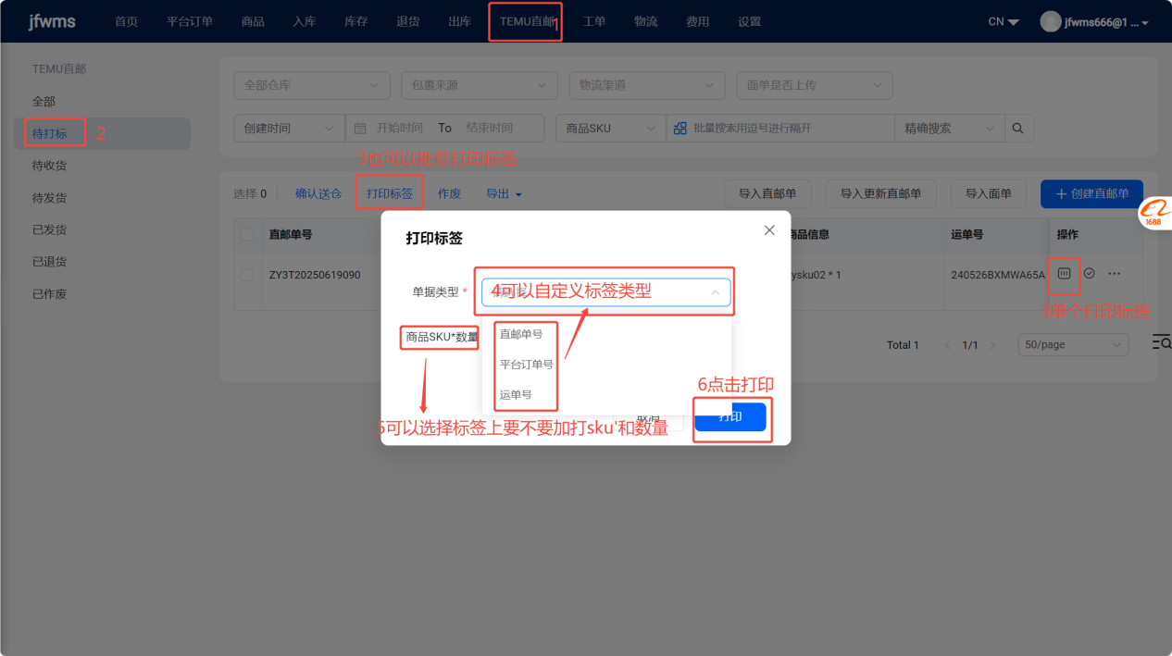Click the 1688 floating logo icon
Image resolution: width=1172 pixels, height=656 pixels.
pyautogui.click(x=1155, y=214)
